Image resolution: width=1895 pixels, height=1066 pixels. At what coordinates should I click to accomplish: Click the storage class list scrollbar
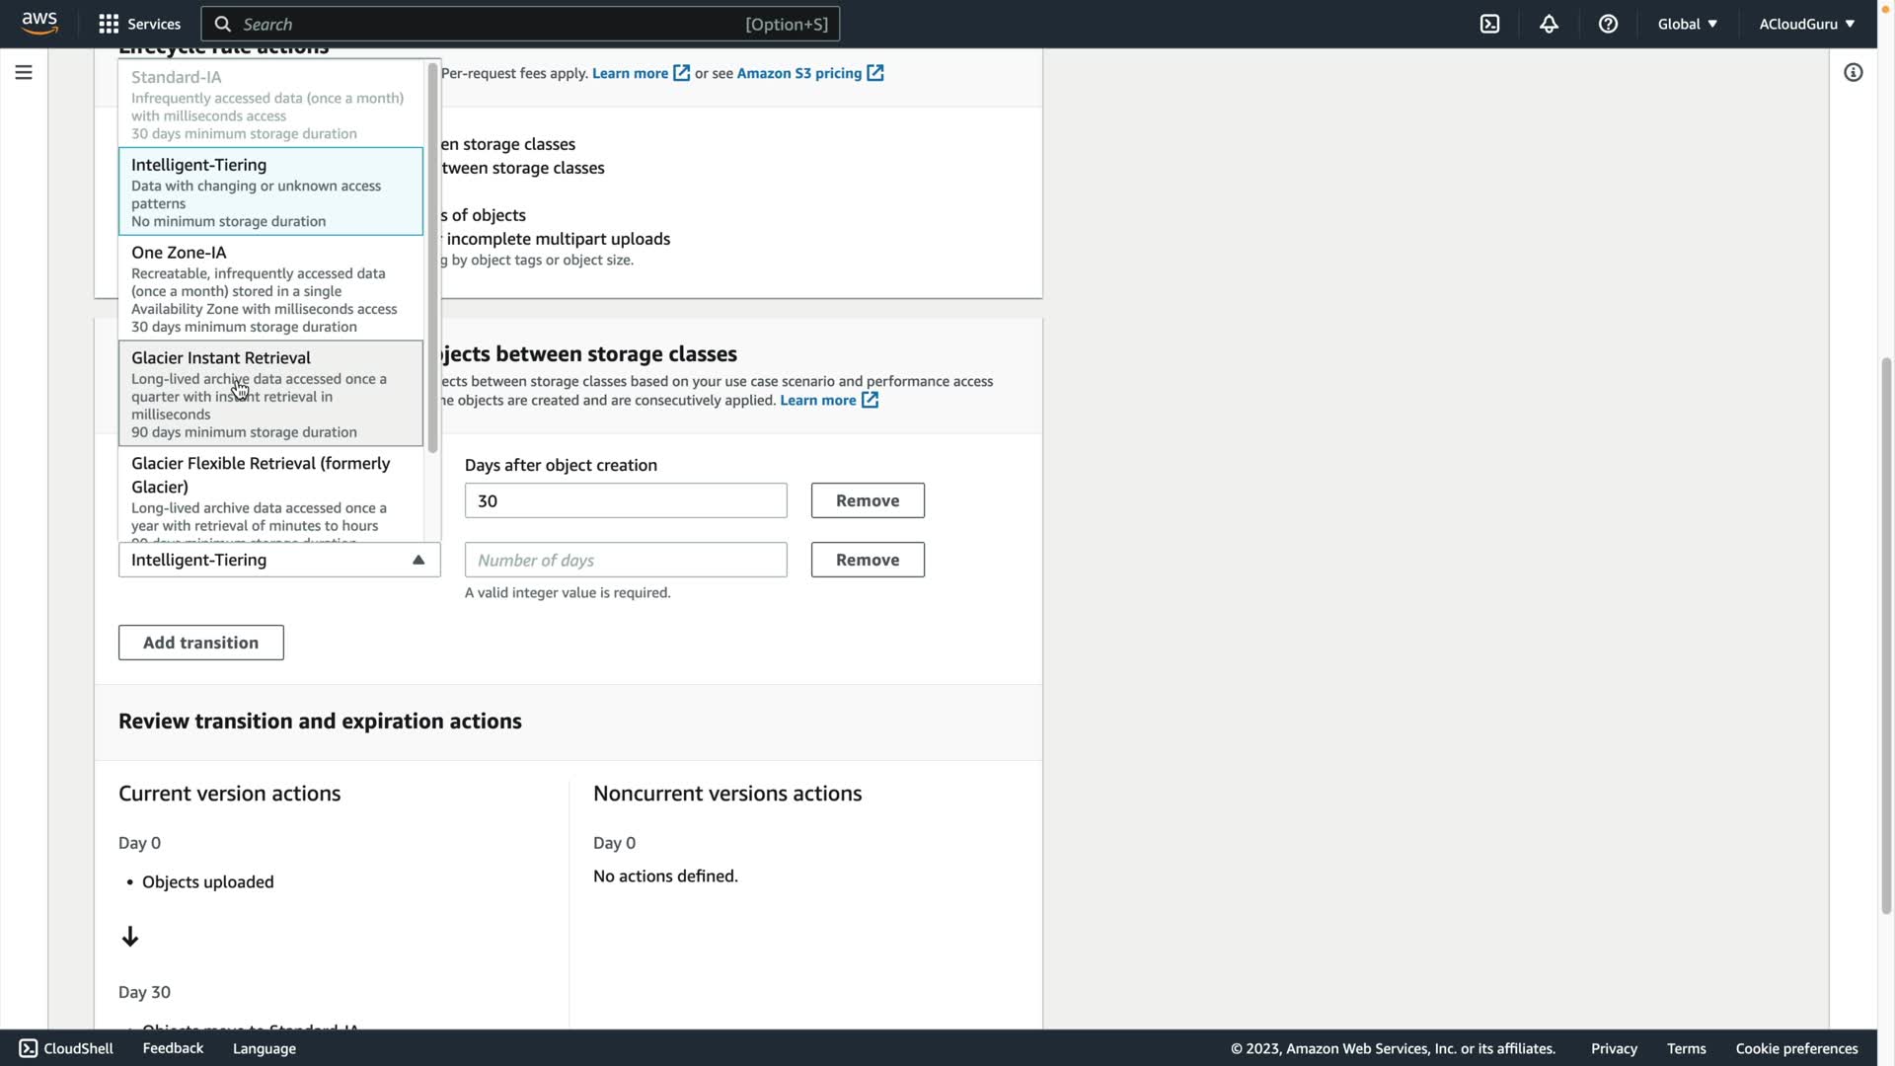(432, 257)
